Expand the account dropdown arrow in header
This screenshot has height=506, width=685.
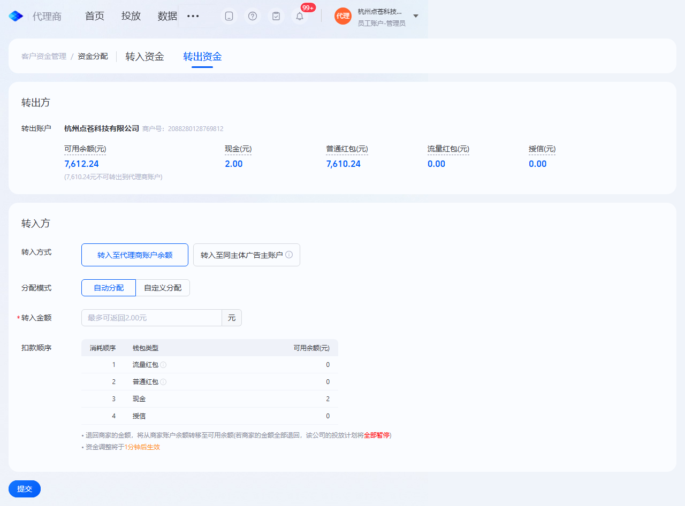(416, 16)
